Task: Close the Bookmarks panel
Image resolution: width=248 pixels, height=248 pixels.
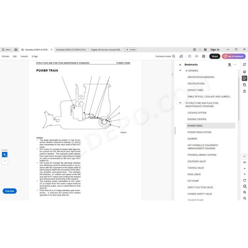Action: [180, 65]
